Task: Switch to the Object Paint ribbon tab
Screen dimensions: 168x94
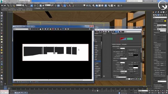Action: coord(29,8)
